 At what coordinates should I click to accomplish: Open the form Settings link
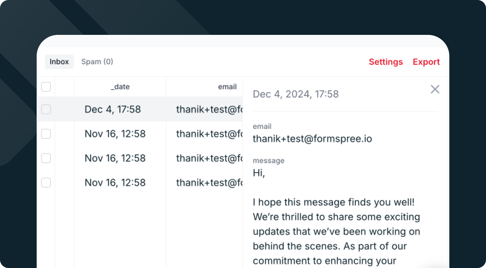[x=386, y=62]
